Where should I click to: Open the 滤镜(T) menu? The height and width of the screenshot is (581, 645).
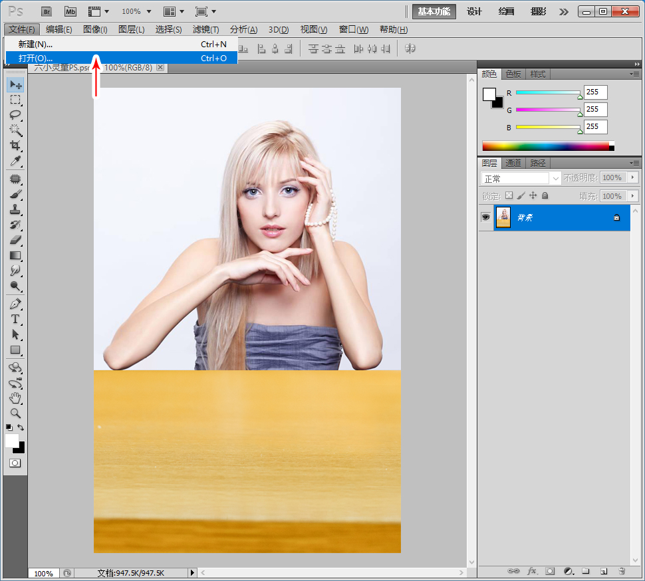point(205,30)
